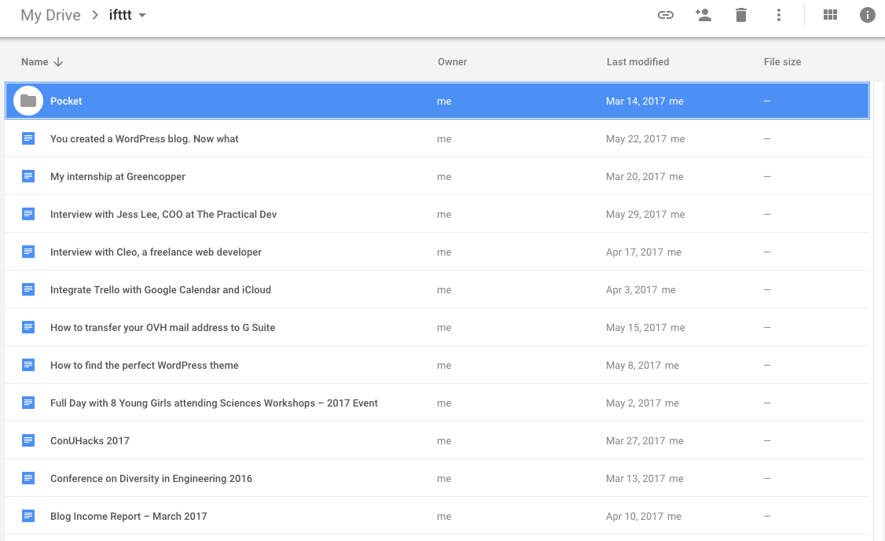Screen dimensions: 885x541
Task: Reverse sort using the Name arrow
Action: (x=58, y=62)
